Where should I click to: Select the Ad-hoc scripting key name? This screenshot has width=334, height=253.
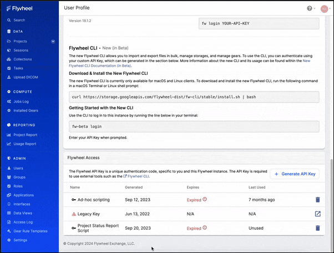[94, 200]
